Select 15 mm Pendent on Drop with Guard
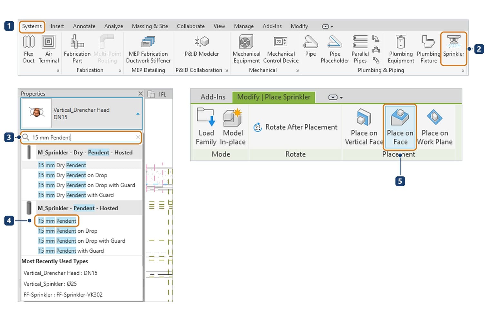This screenshot has height=317, width=490. pos(82,241)
